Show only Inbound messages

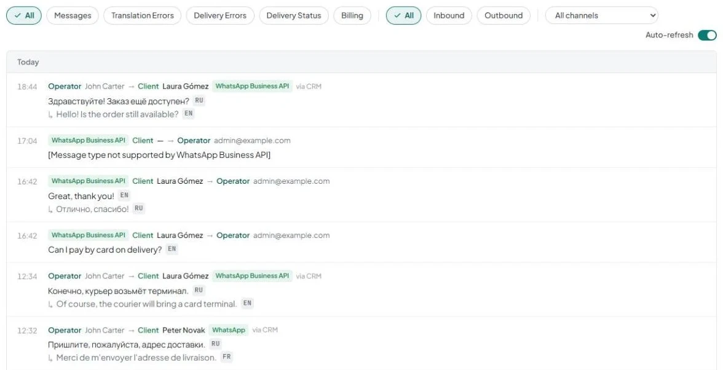coord(449,15)
